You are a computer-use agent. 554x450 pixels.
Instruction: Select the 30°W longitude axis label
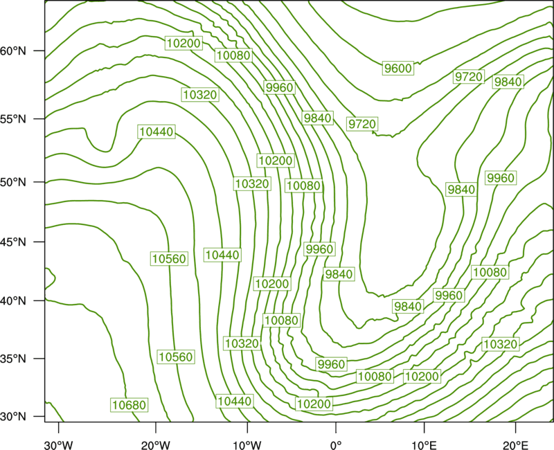point(59,445)
